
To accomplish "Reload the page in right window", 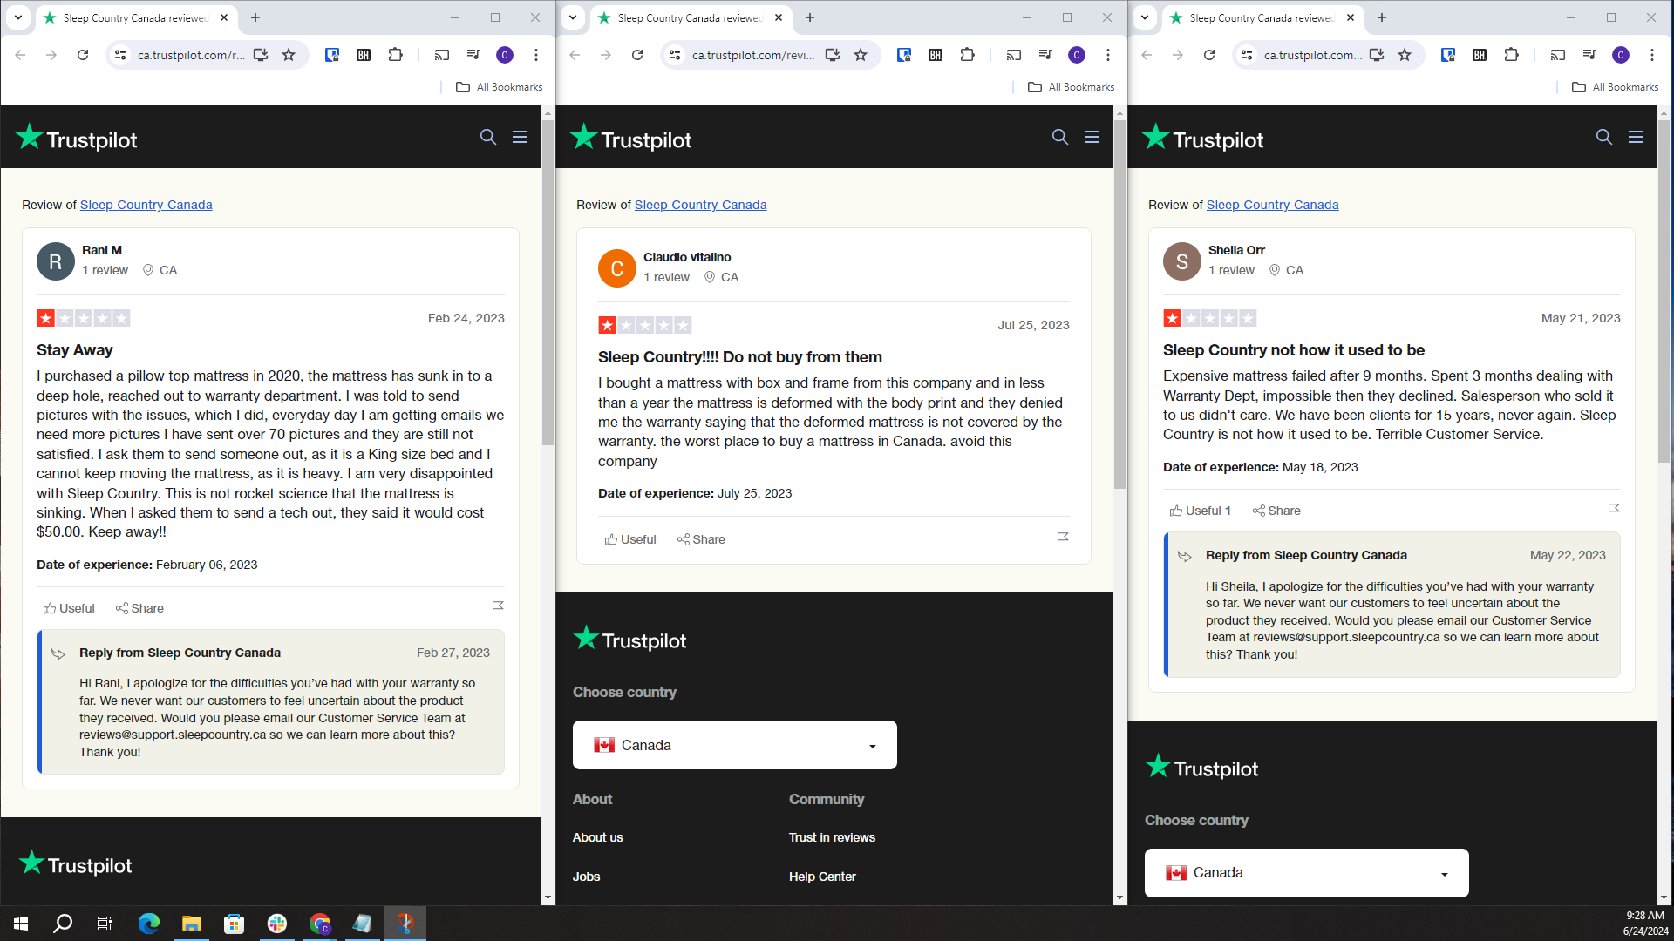I will (1209, 55).
